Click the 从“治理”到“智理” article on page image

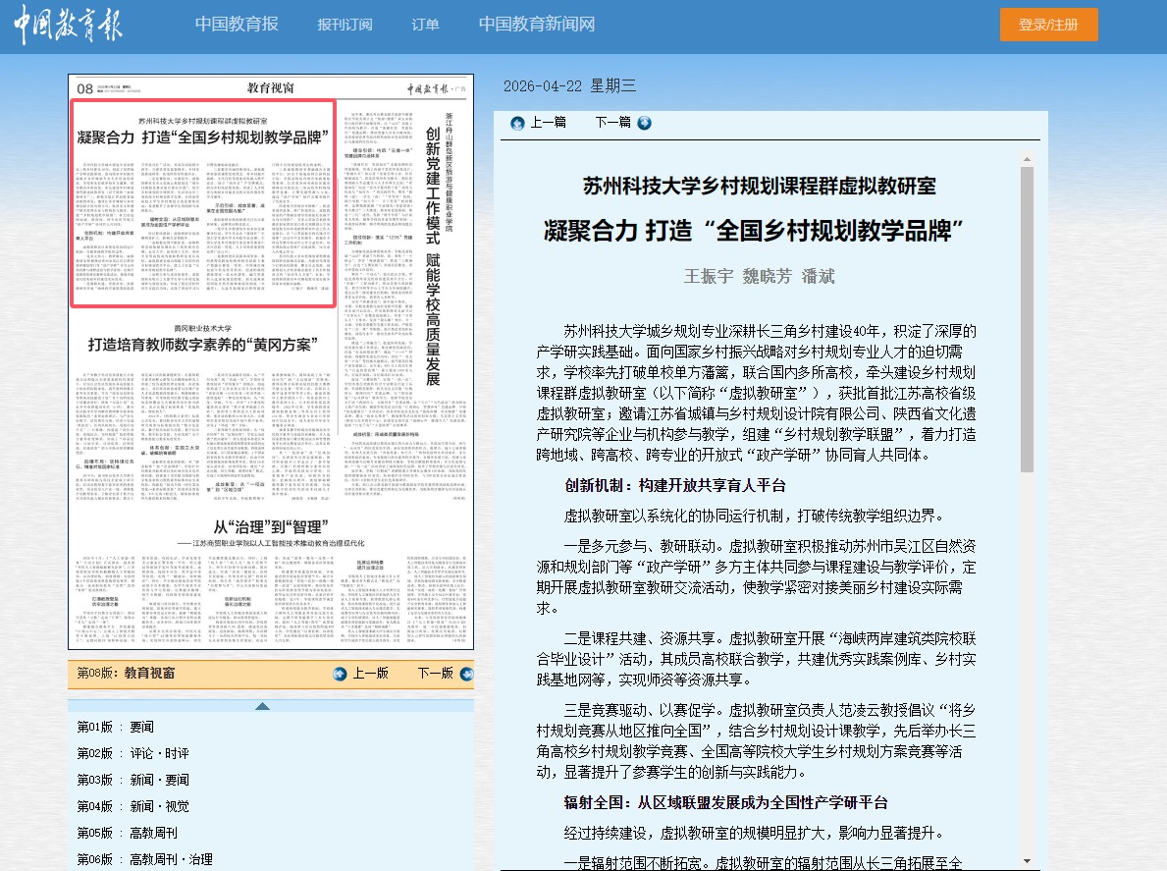(270, 528)
